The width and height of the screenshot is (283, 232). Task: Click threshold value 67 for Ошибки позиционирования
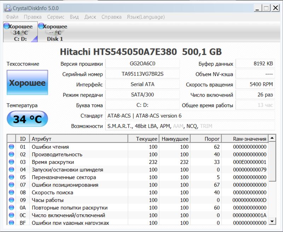217,185
